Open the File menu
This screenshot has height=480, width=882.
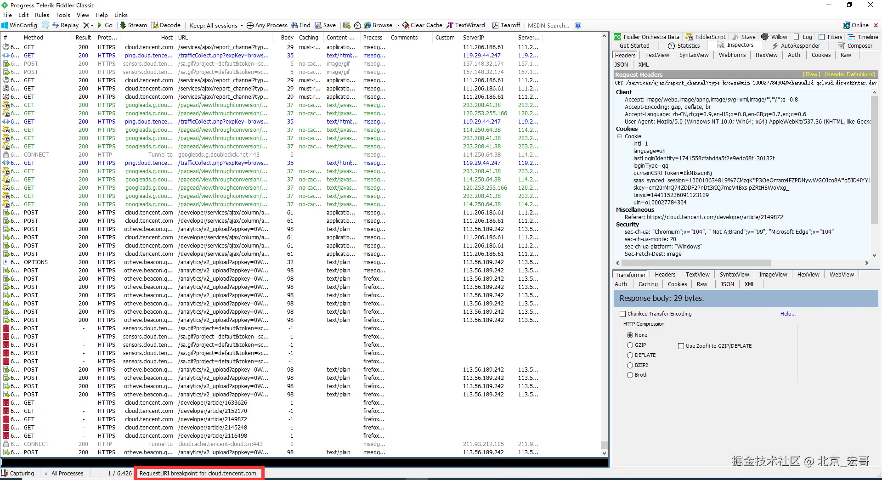click(x=8, y=15)
